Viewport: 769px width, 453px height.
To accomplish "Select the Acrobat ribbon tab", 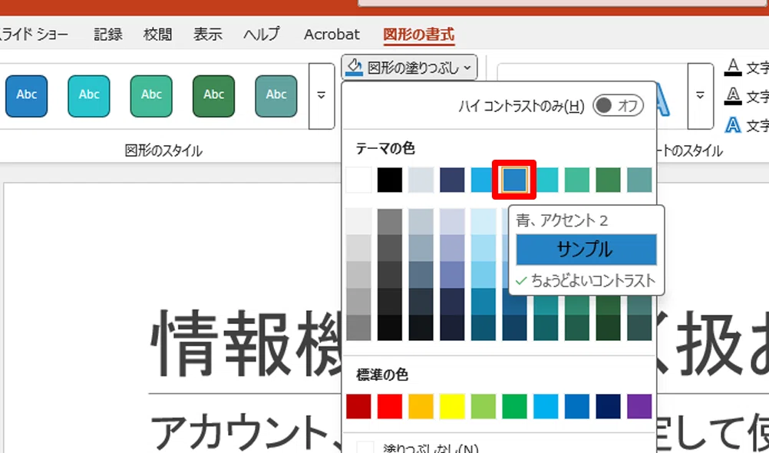I will 332,35.
